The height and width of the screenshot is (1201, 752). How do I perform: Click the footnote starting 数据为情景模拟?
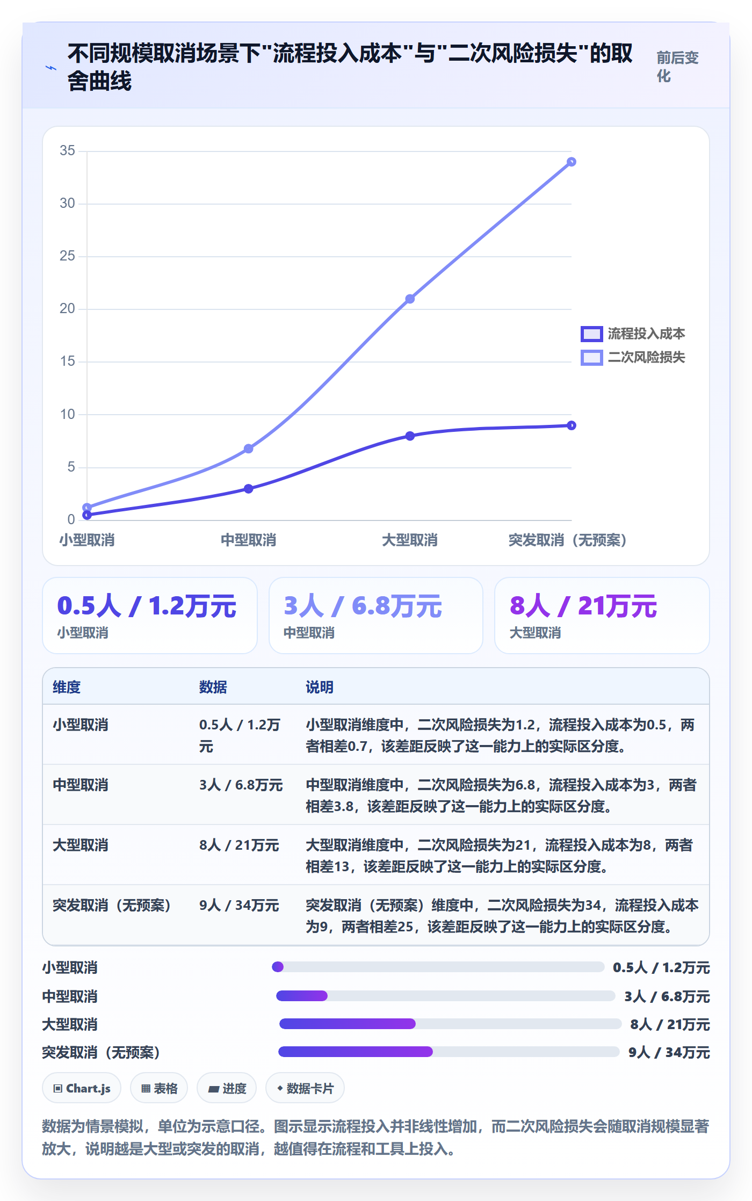coord(375,1137)
